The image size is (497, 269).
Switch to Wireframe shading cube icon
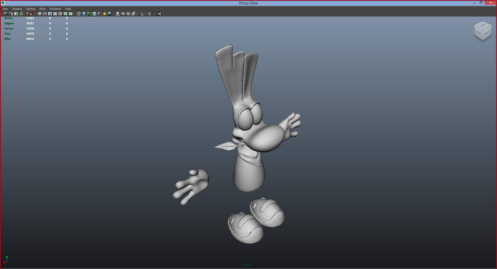pos(79,14)
